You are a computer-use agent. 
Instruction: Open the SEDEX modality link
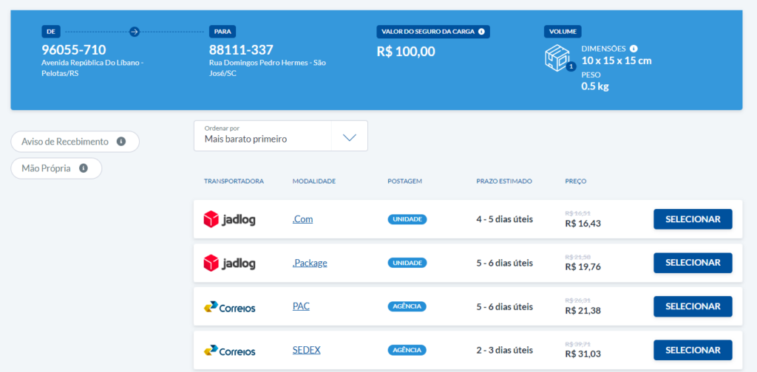pos(307,351)
